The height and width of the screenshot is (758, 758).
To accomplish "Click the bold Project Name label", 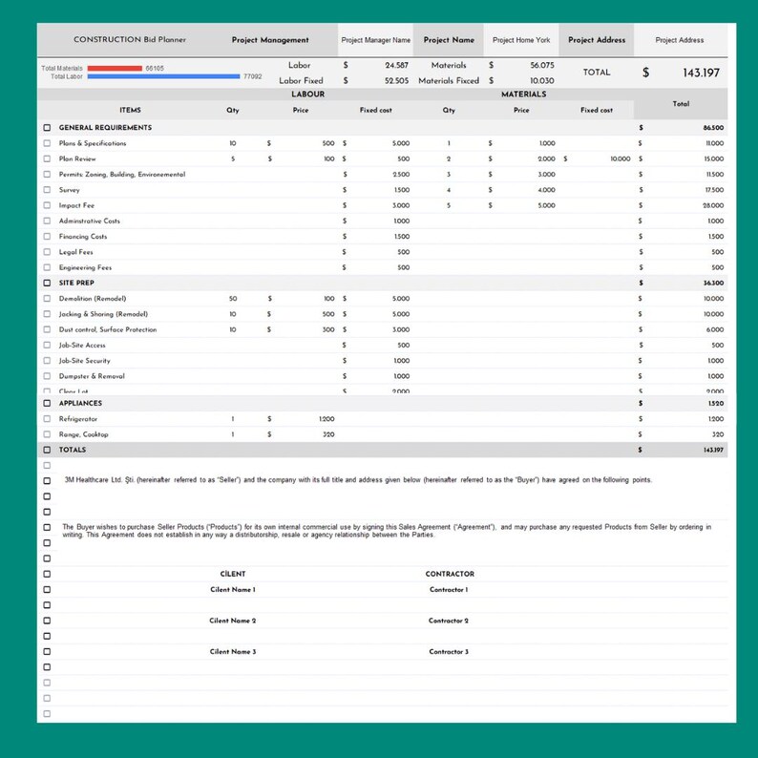I will point(449,40).
